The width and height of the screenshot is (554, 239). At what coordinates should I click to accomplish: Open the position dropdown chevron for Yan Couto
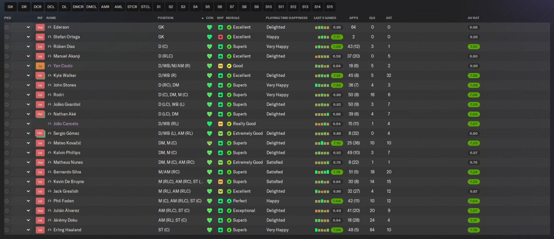[x=29, y=66]
